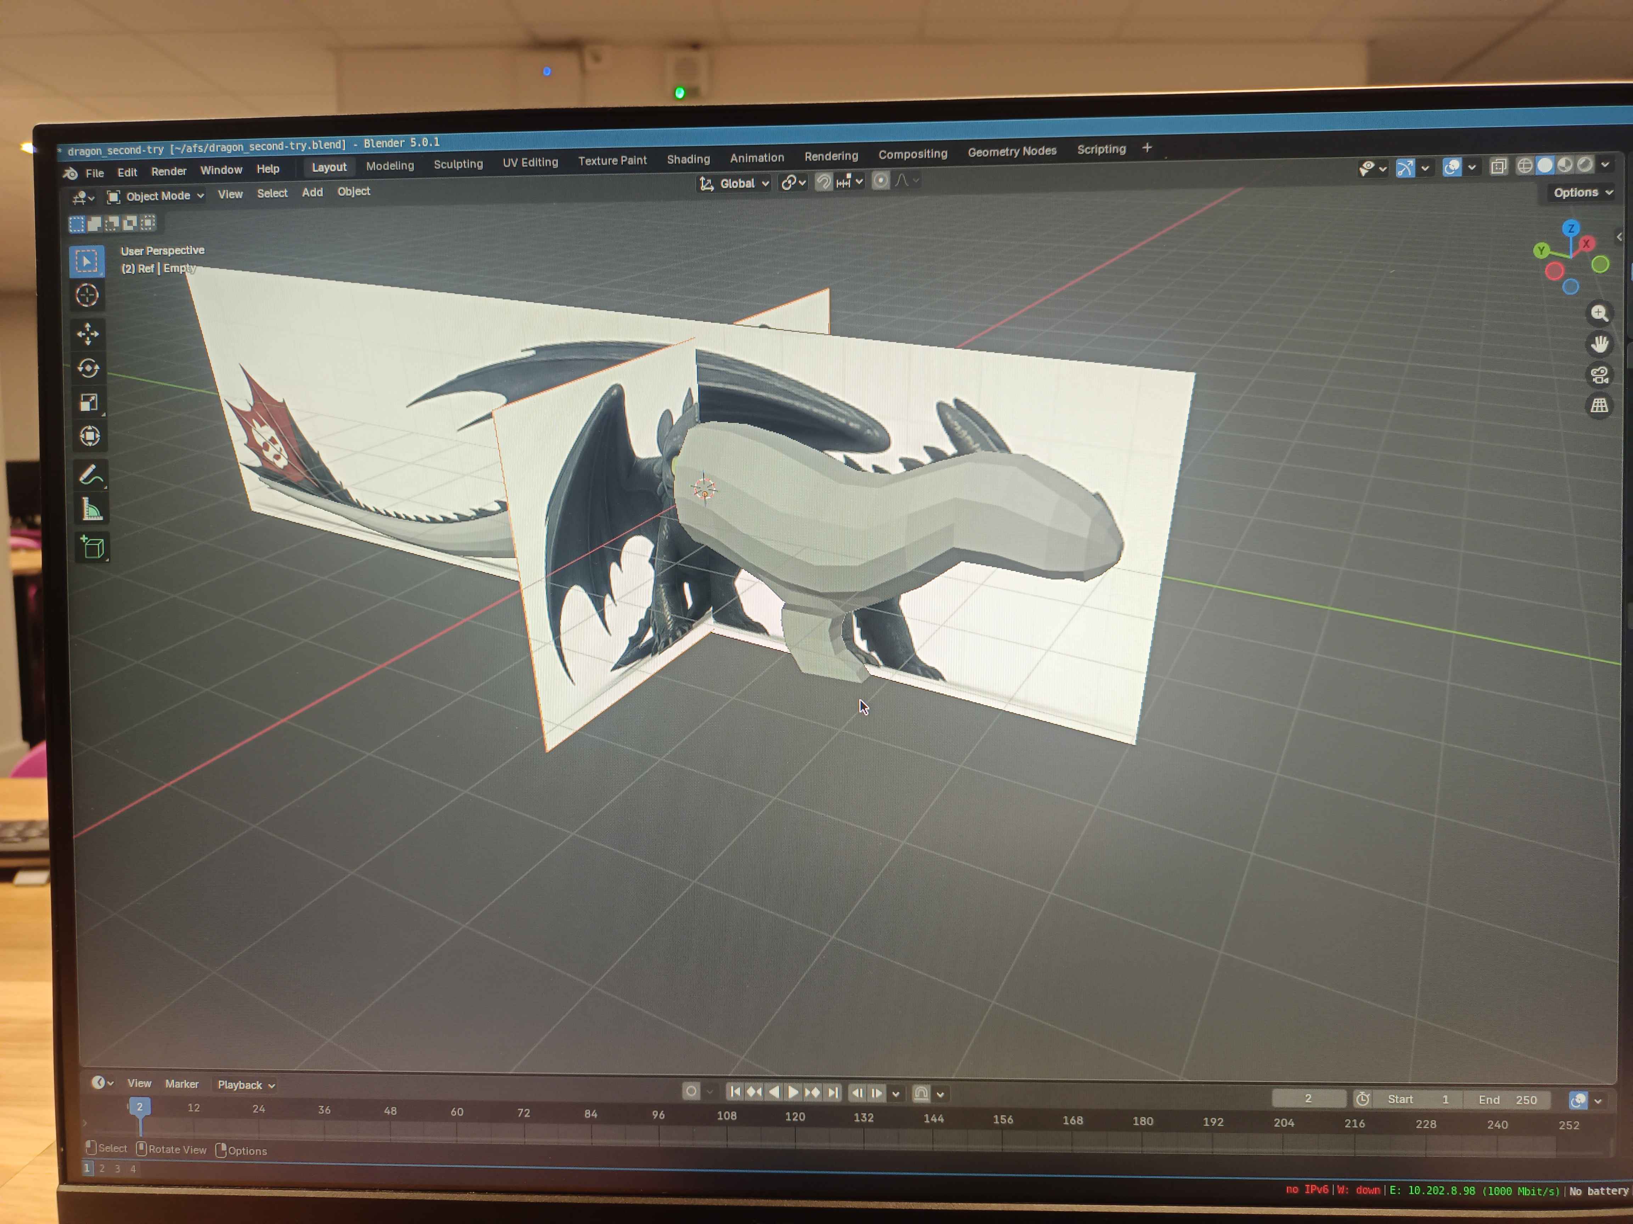Toggle the camera view icon
1633x1224 pixels.
point(1599,375)
